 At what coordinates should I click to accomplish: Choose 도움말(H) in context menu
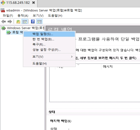pyautogui.click(x=49, y=64)
